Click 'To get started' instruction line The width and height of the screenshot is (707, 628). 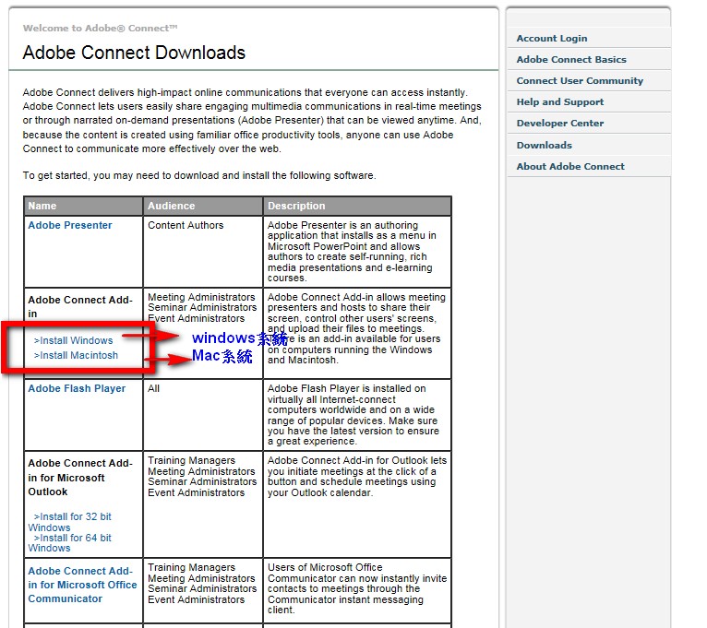pos(199,176)
